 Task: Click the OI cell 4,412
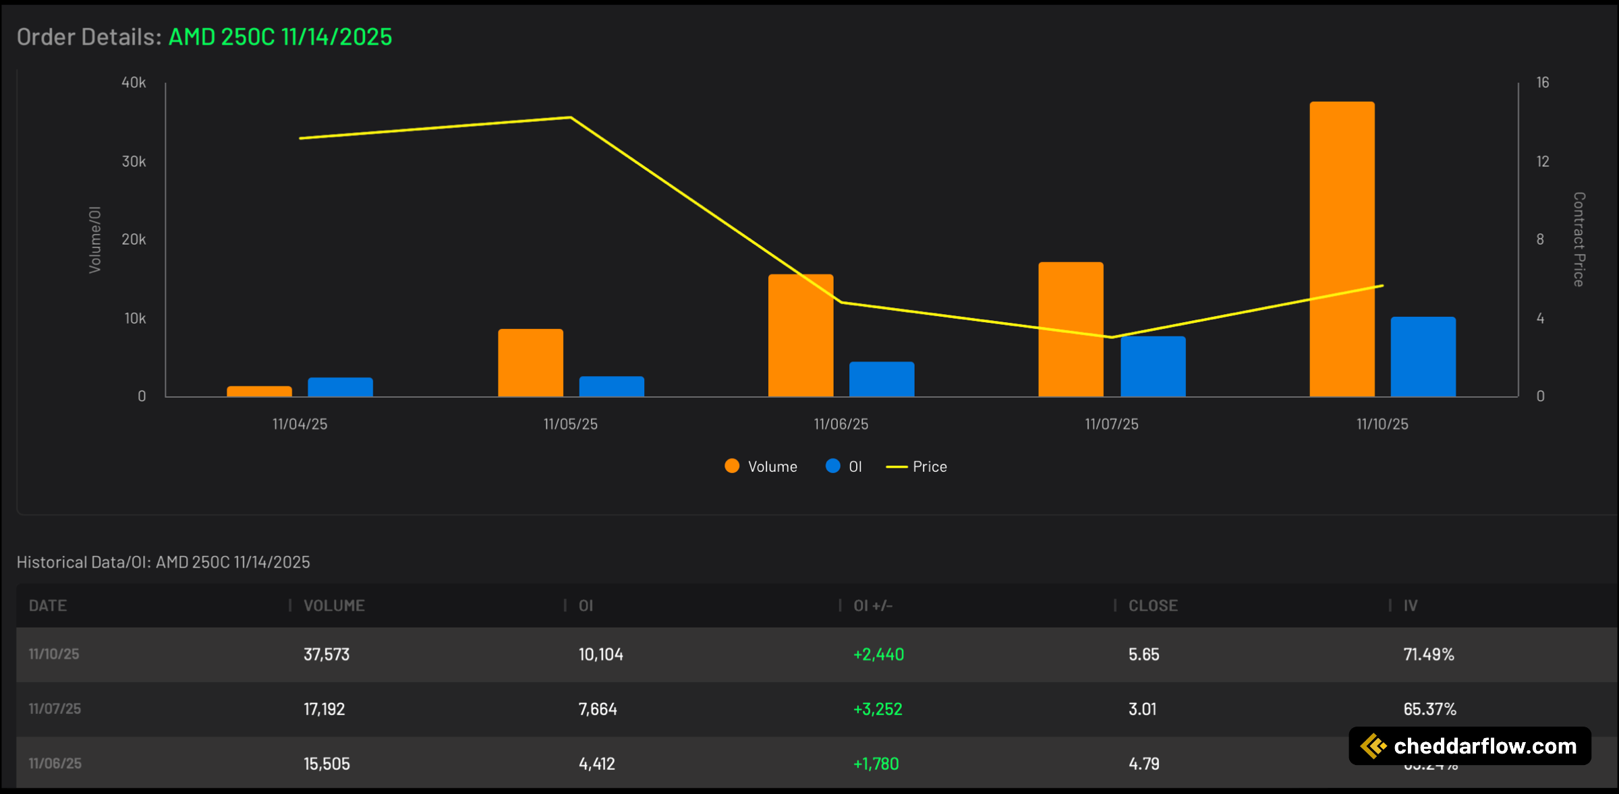(x=597, y=764)
